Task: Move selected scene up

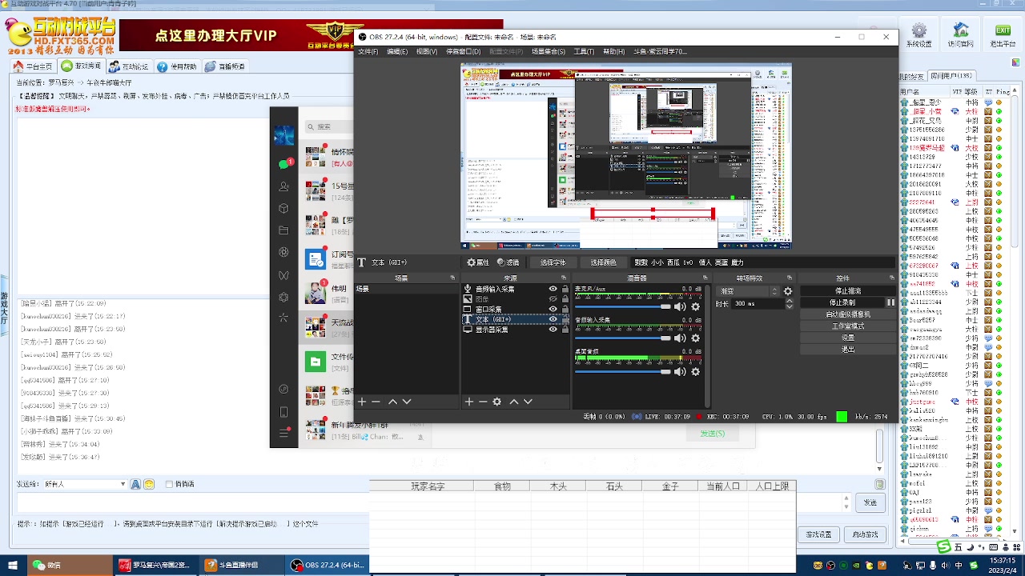Action: (392, 402)
